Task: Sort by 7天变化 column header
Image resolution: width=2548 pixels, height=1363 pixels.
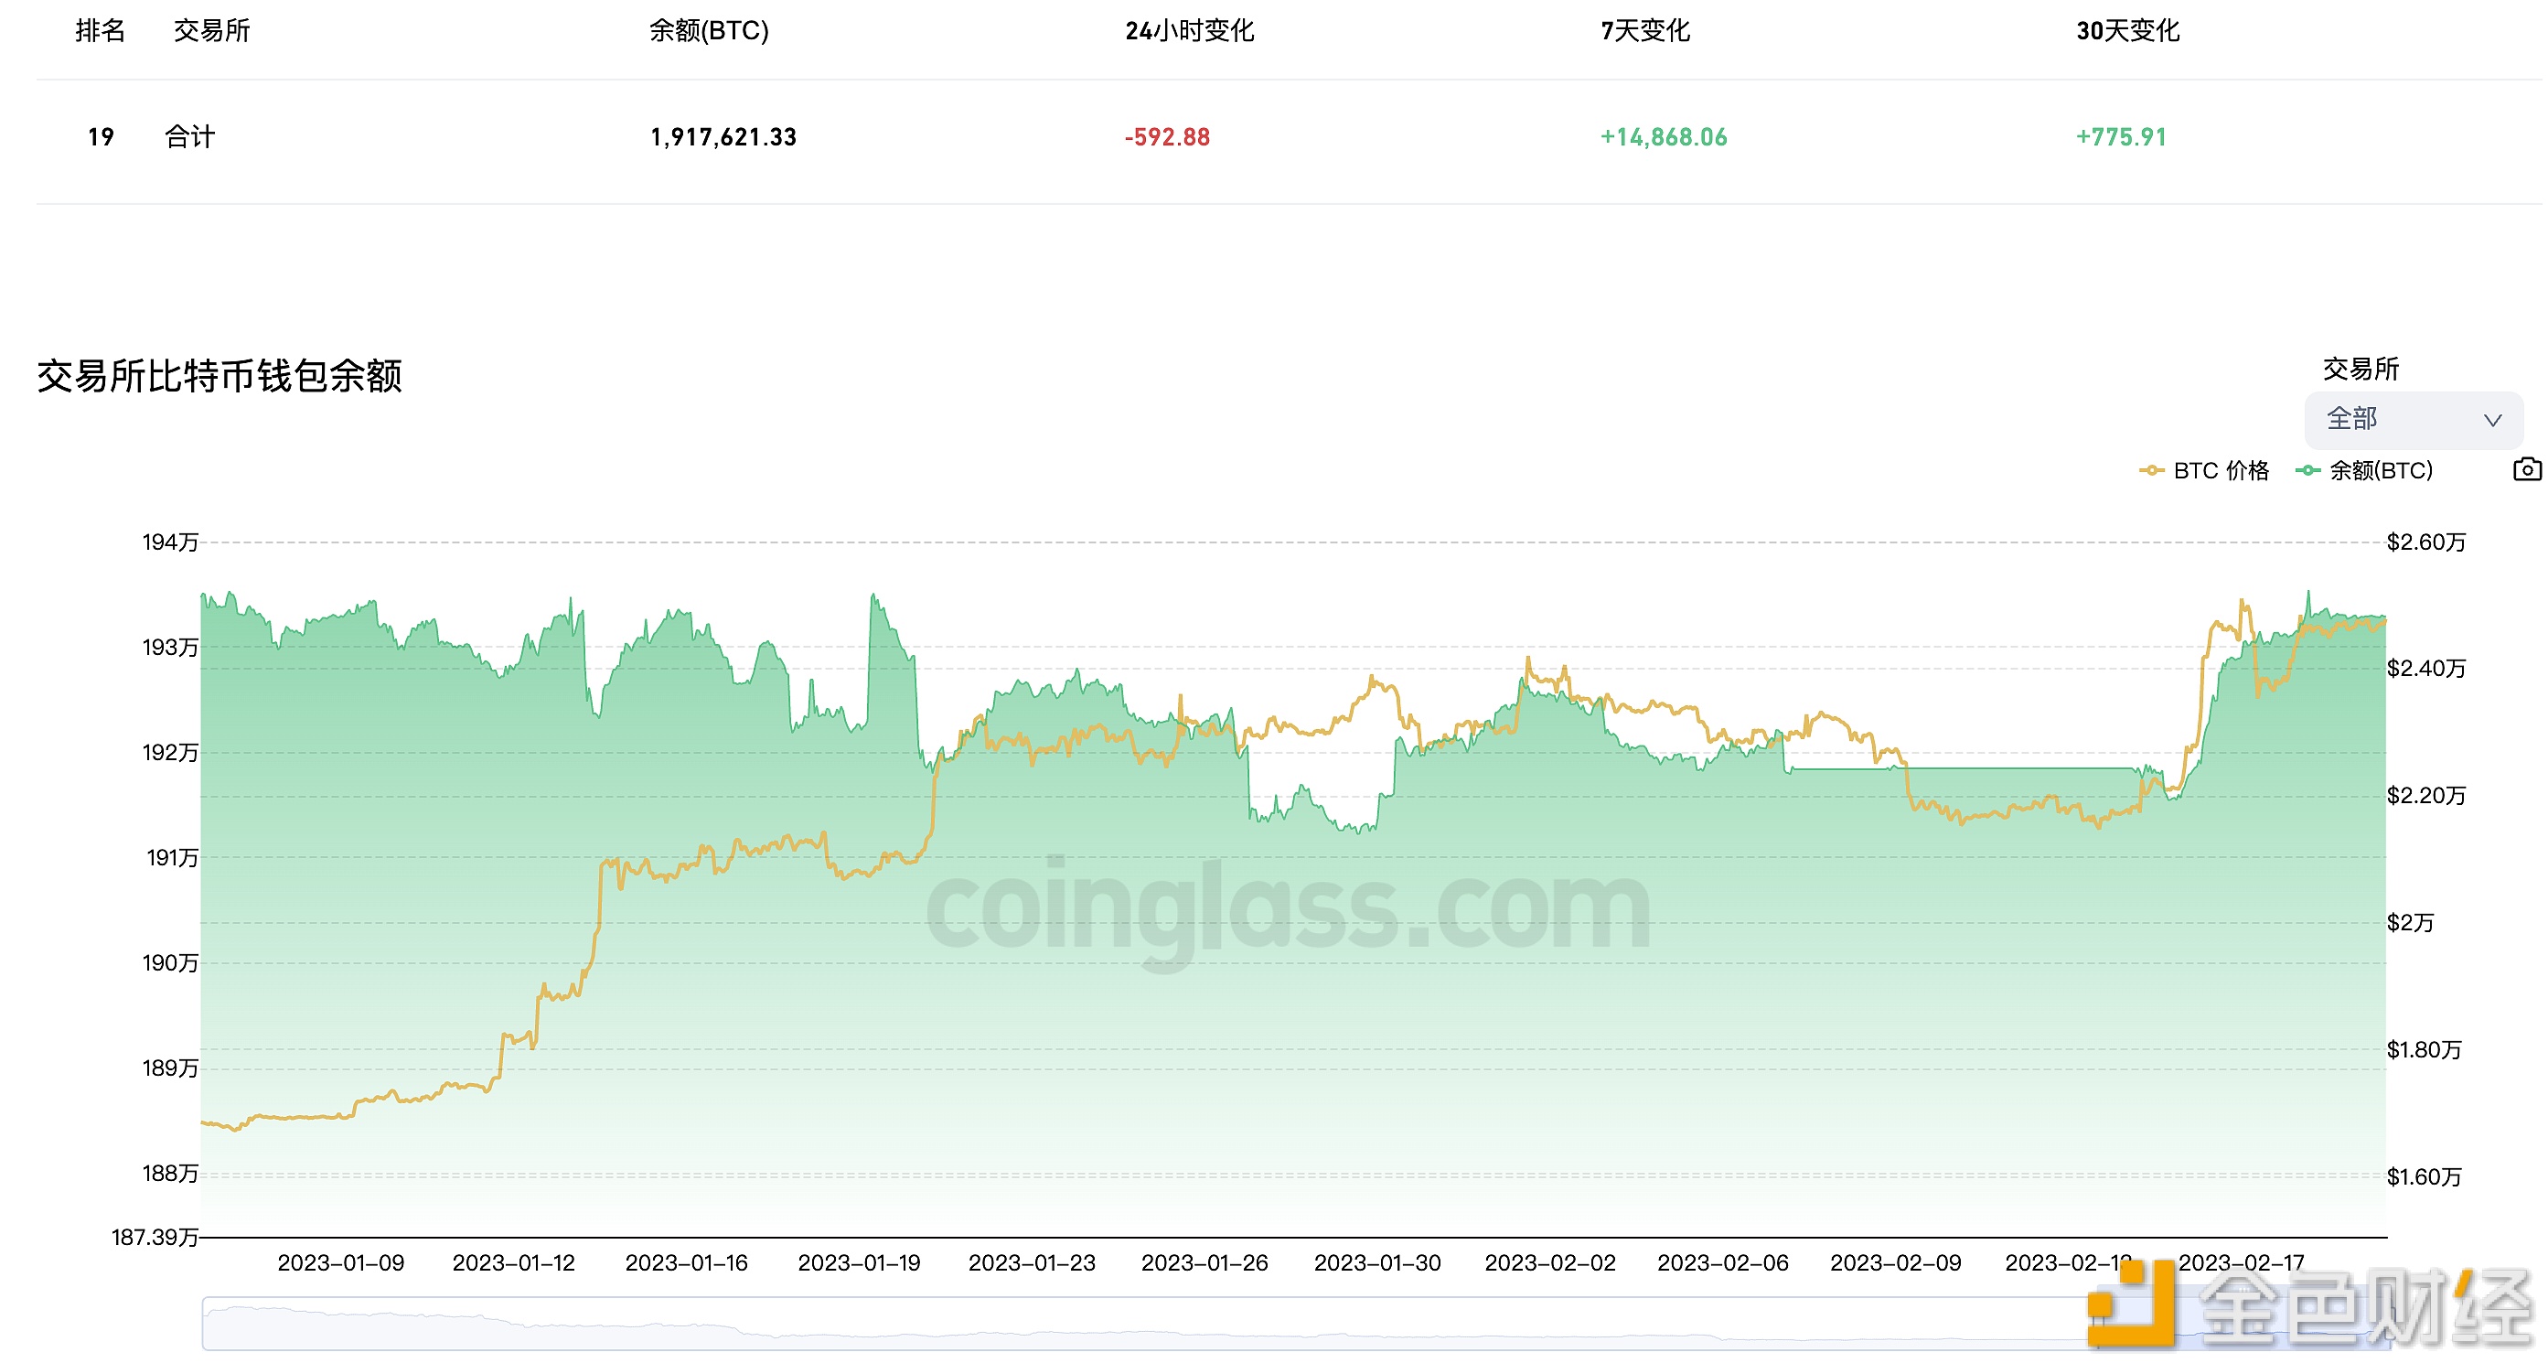Action: (x=1645, y=31)
